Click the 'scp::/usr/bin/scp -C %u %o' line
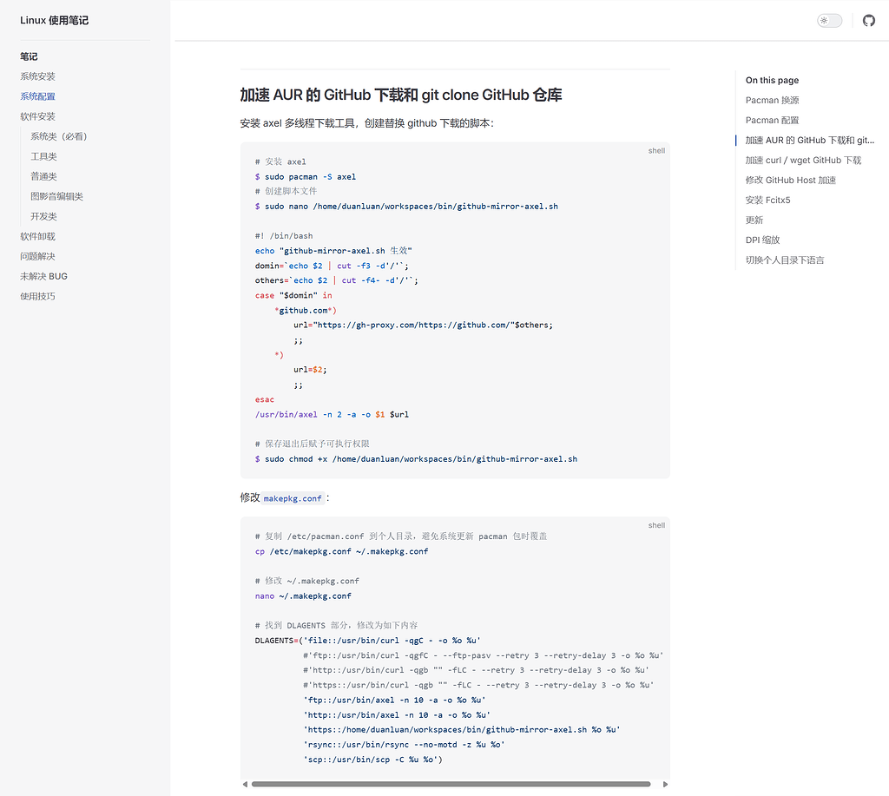Image resolution: width=889 pixels, height=796 pixels. pos(372,760)
